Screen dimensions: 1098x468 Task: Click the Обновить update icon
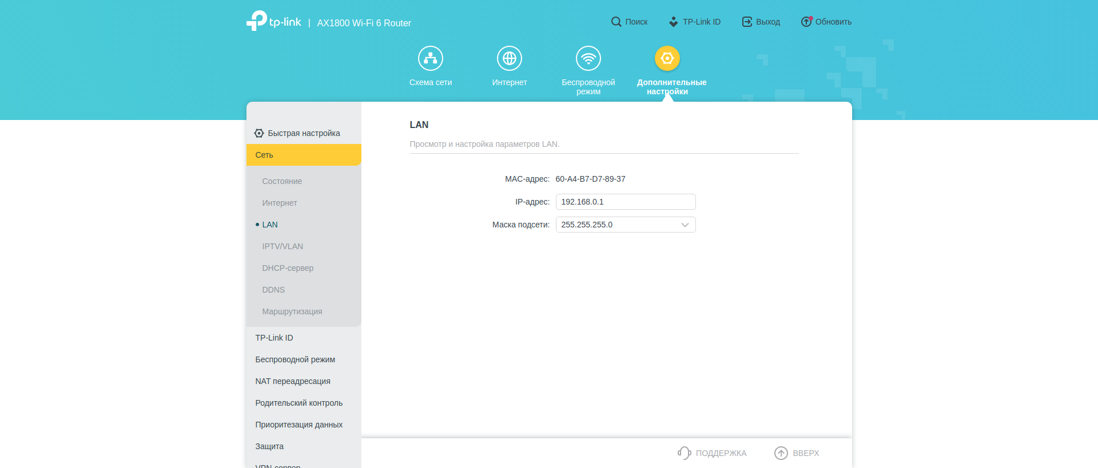click(x=806, y=22)
